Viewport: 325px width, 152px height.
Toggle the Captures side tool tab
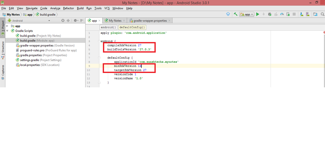point(3,72)
